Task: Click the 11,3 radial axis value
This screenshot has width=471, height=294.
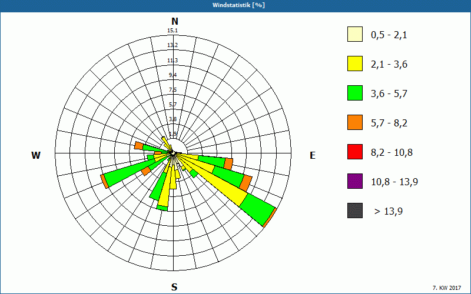Action: [x=173, y=61]
